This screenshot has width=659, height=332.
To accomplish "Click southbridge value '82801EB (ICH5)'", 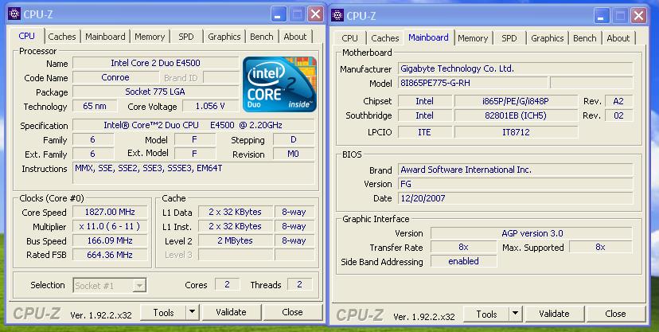I will (x=516, y=115).
